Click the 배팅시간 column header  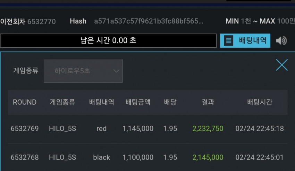(x=260, y=102)
